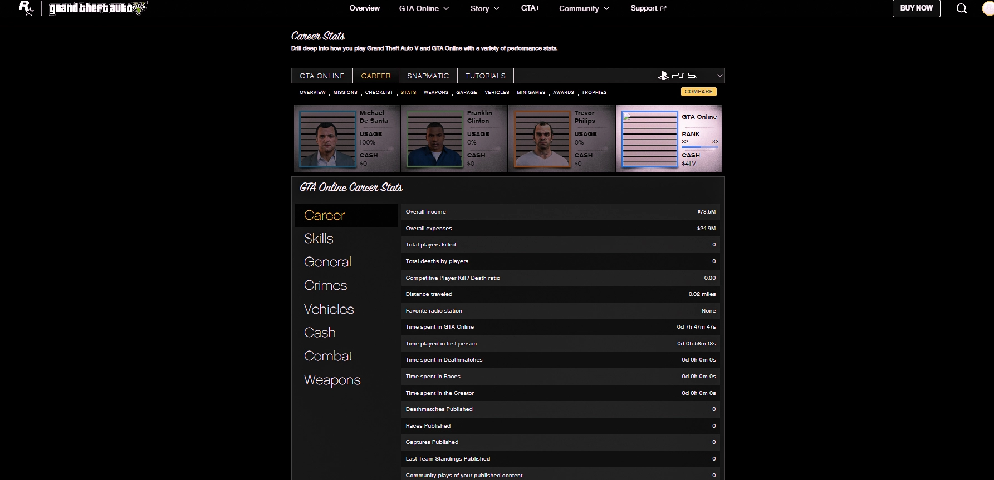The height and width of the screenshot is (480, 994).
Task: Select Michael De Santa's mugshot card
Action: coord(347,139)
